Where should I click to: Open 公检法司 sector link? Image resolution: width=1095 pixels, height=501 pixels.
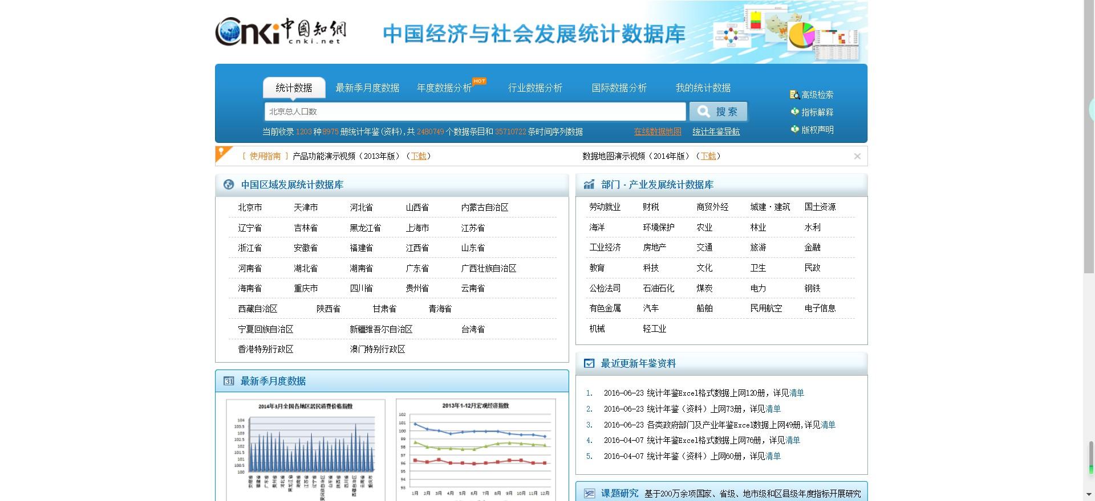(605, 288)
